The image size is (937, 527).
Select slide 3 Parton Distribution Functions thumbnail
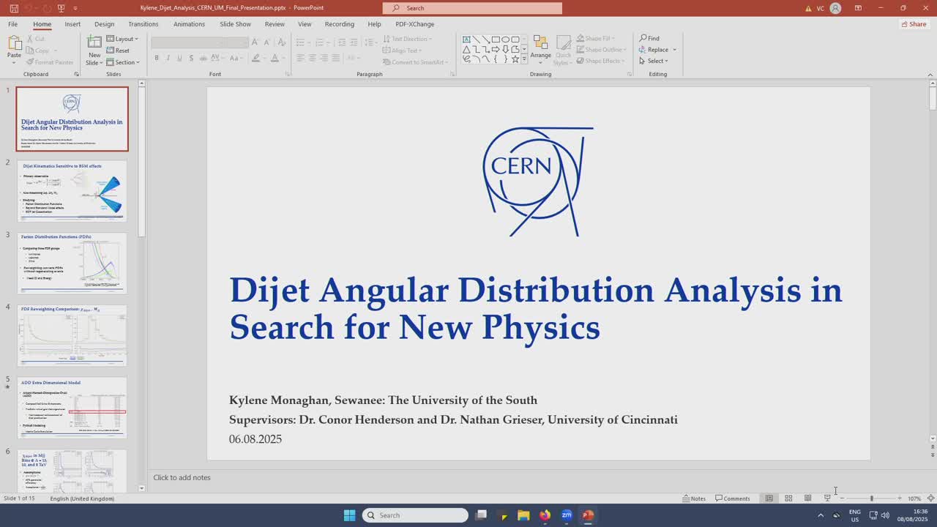pyautogui.click(x=72, y=263)
